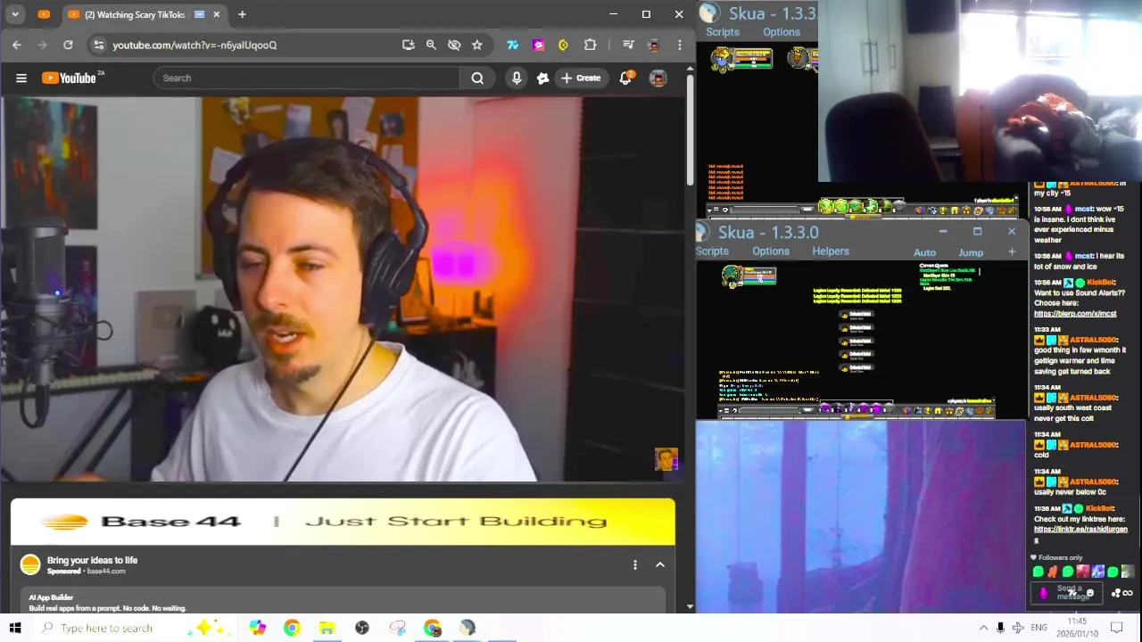The width and height of the screenshot is (1142, 642).
Task: Click the Base 44 ad banner
Action: pos(343,522)
